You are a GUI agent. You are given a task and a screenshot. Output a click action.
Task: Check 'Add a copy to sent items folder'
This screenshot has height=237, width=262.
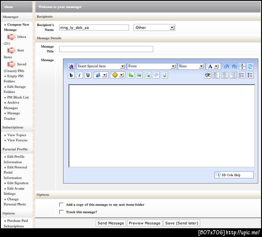[61, 204]
